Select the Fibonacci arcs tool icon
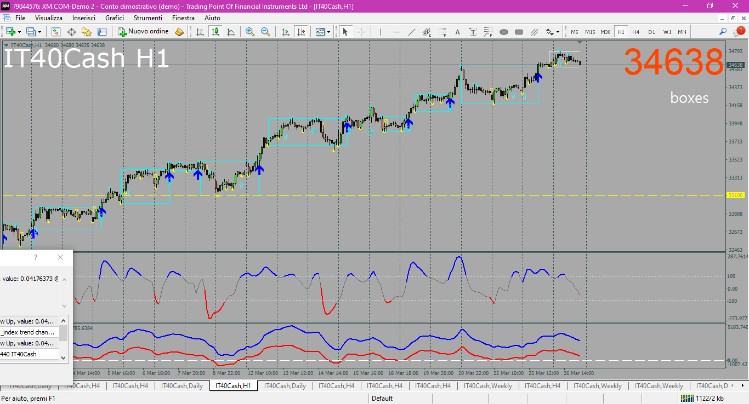Screen dimensions: 749x404 (x=488, y=32)
